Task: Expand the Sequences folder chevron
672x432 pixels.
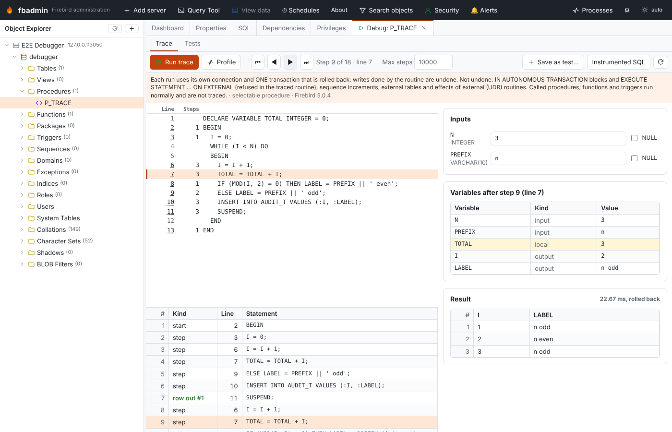Action: click(x=22, y=149)
